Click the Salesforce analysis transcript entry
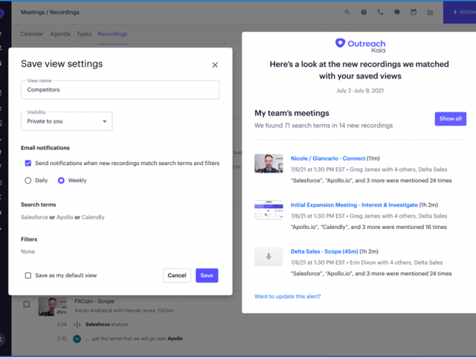476x357 pixels. (107, 324)
